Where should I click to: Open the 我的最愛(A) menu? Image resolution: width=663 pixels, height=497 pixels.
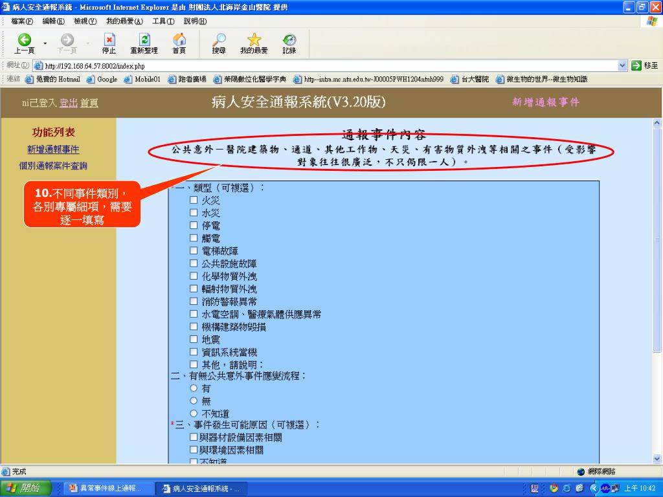124,21
